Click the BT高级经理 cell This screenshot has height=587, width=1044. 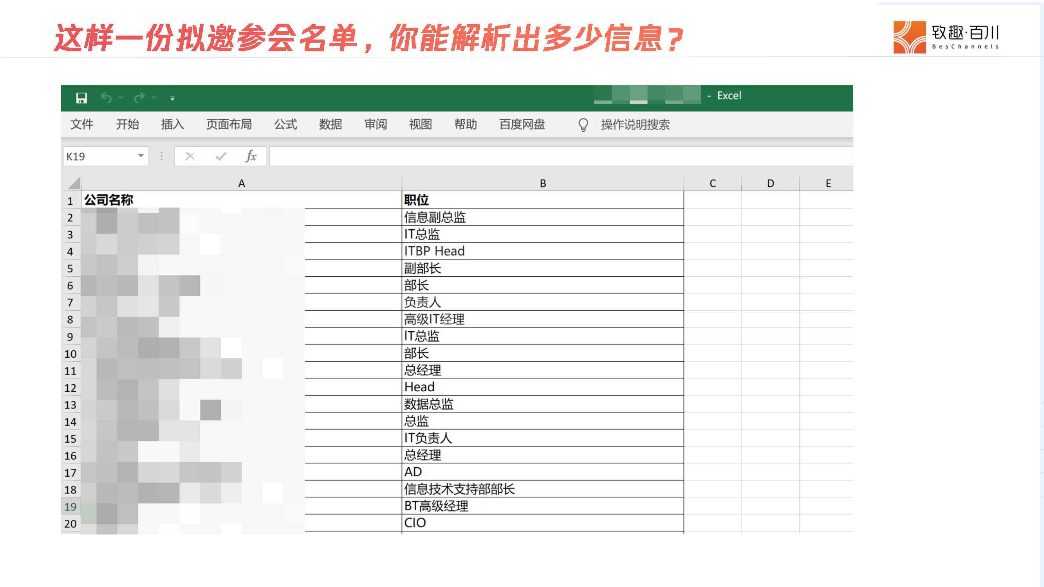543,506
